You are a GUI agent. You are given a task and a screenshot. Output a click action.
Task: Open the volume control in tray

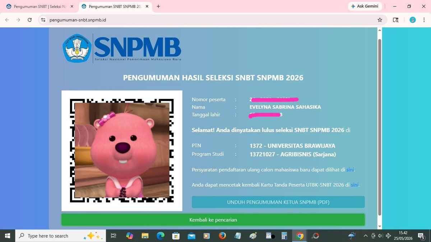[380, 236]
